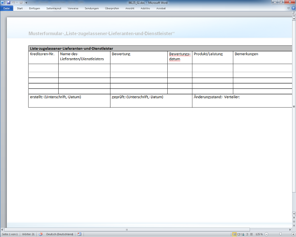Click the 125 % zoom level button
The height and width of the screenshot is (237, 296).
coord(259,234)
